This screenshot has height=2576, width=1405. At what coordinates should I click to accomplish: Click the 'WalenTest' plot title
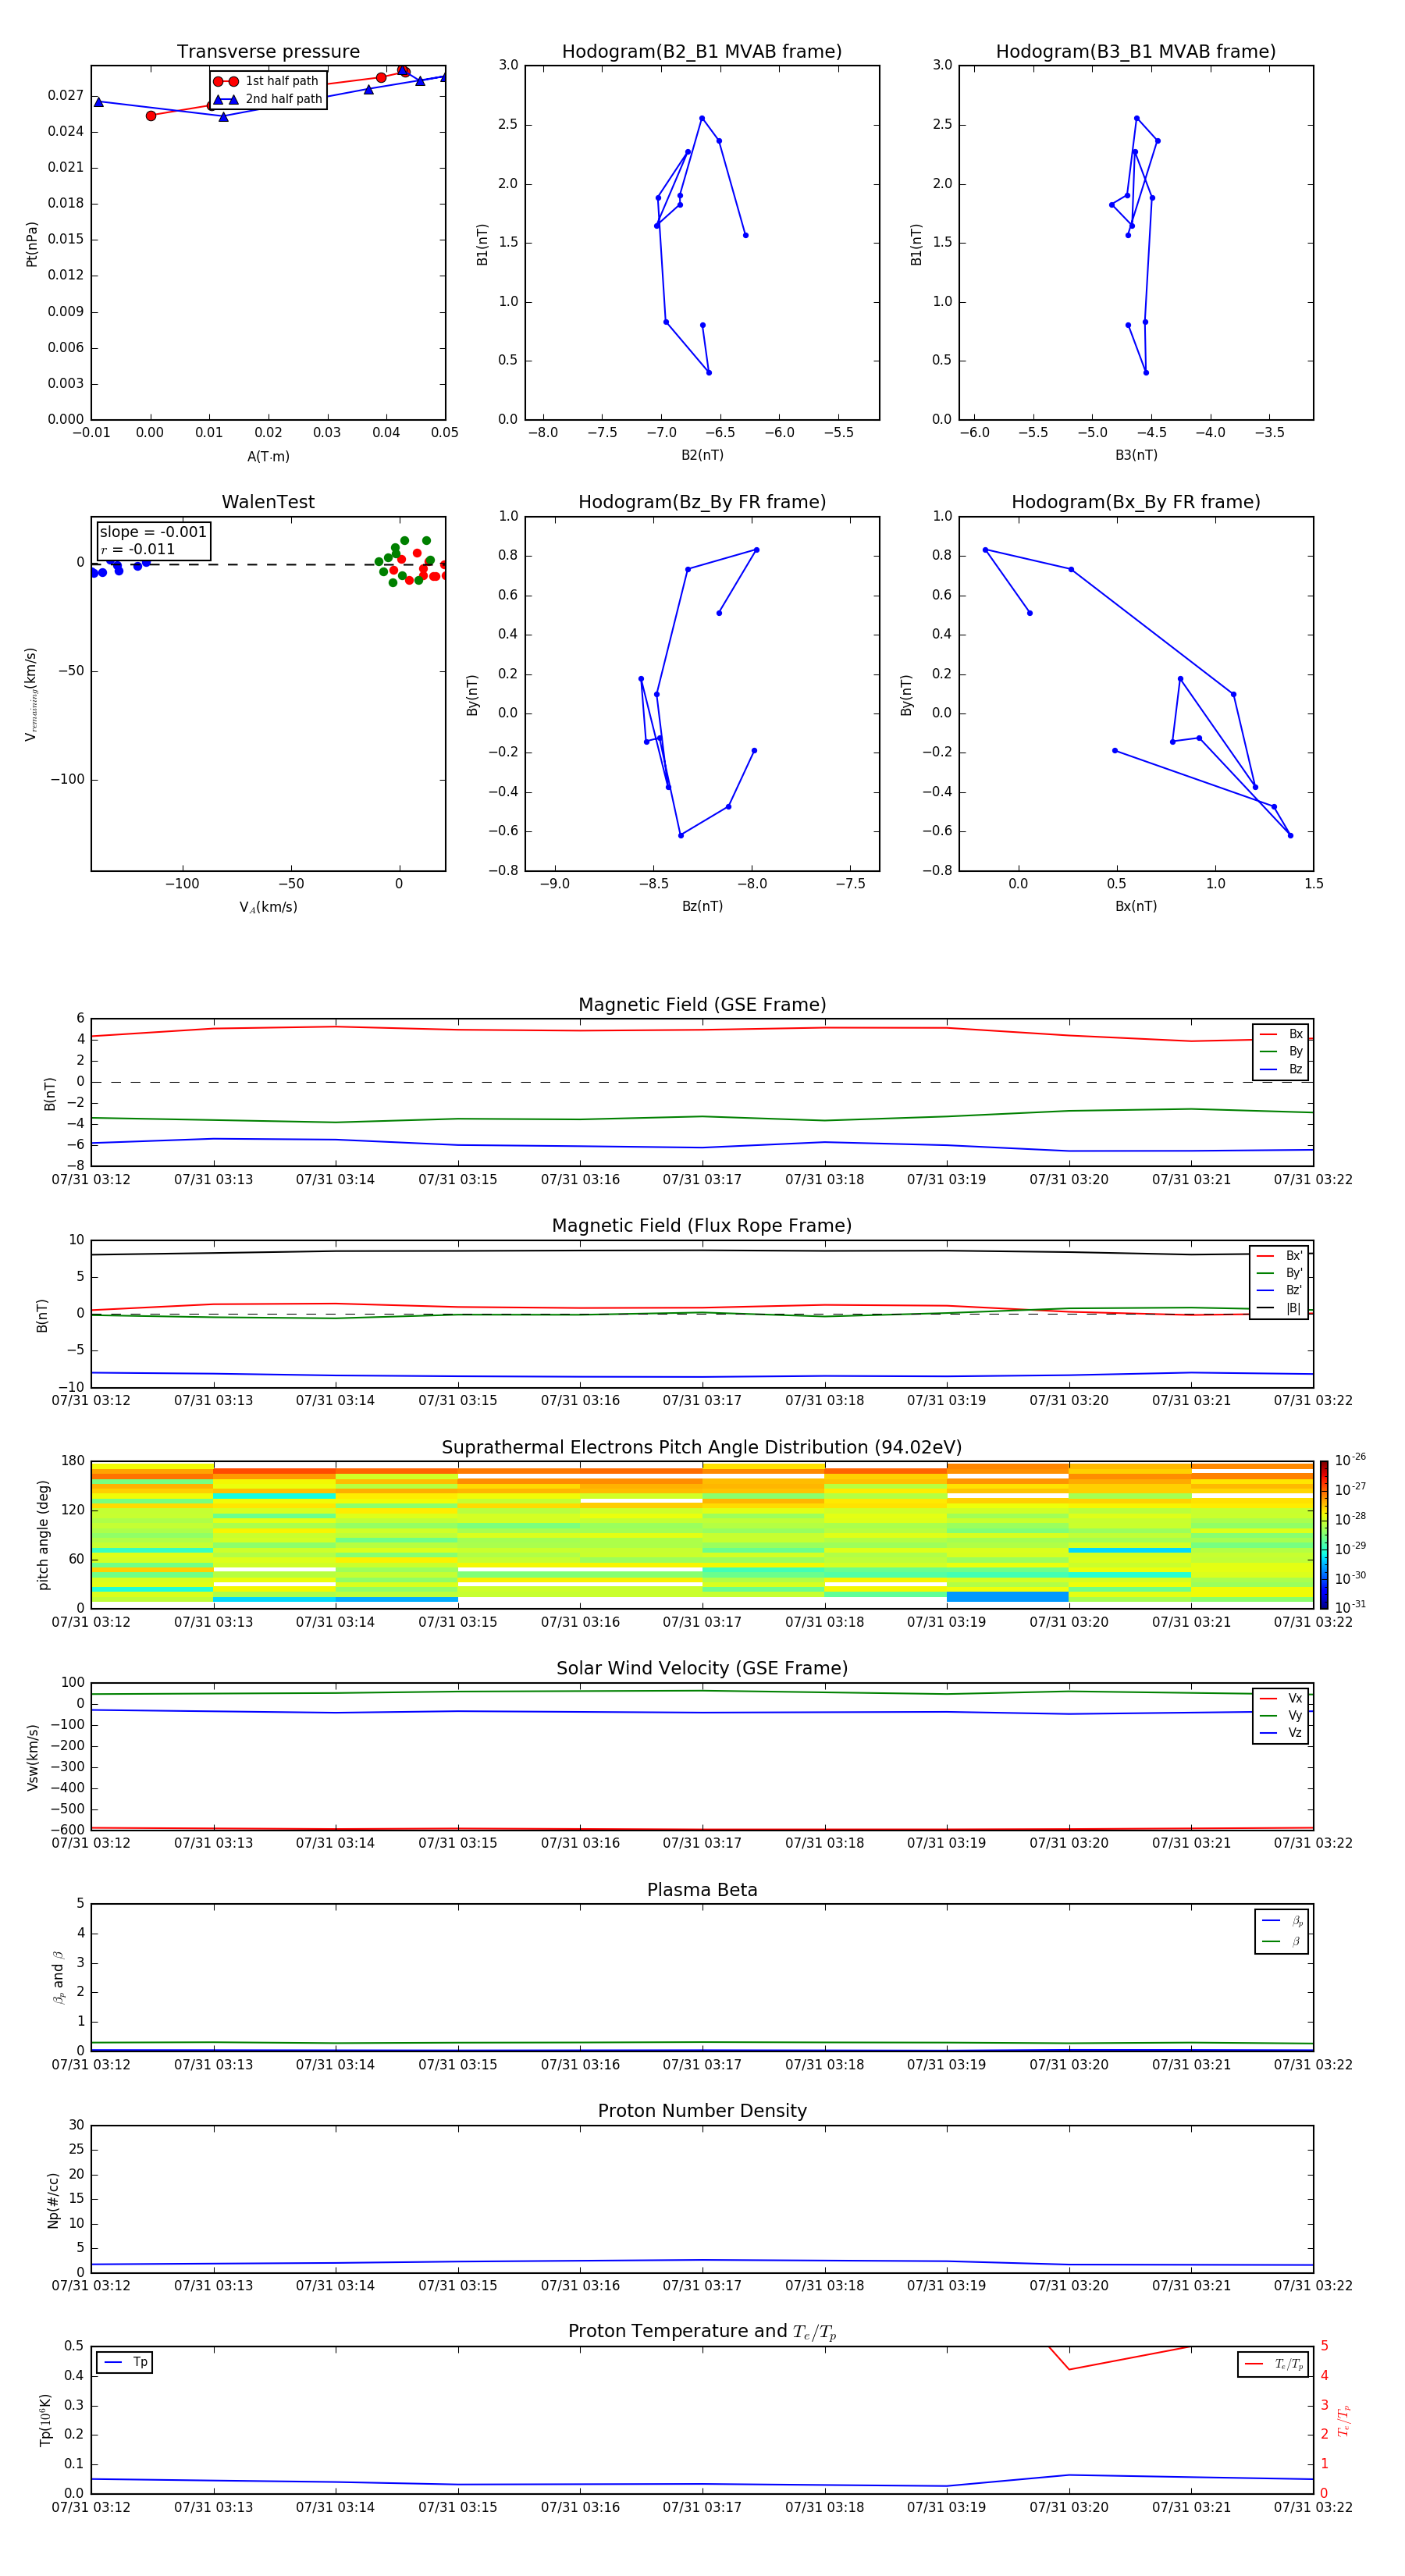(x=268, y=502)
